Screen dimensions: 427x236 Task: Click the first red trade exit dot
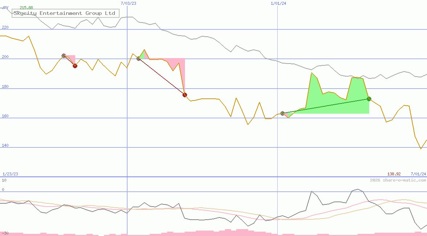75,66
